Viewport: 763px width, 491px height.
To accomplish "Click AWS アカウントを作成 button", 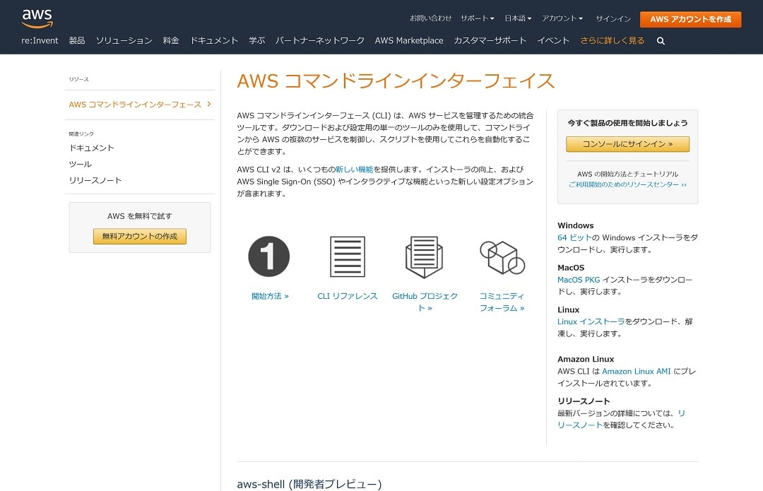I will click(x=690, y=19).
